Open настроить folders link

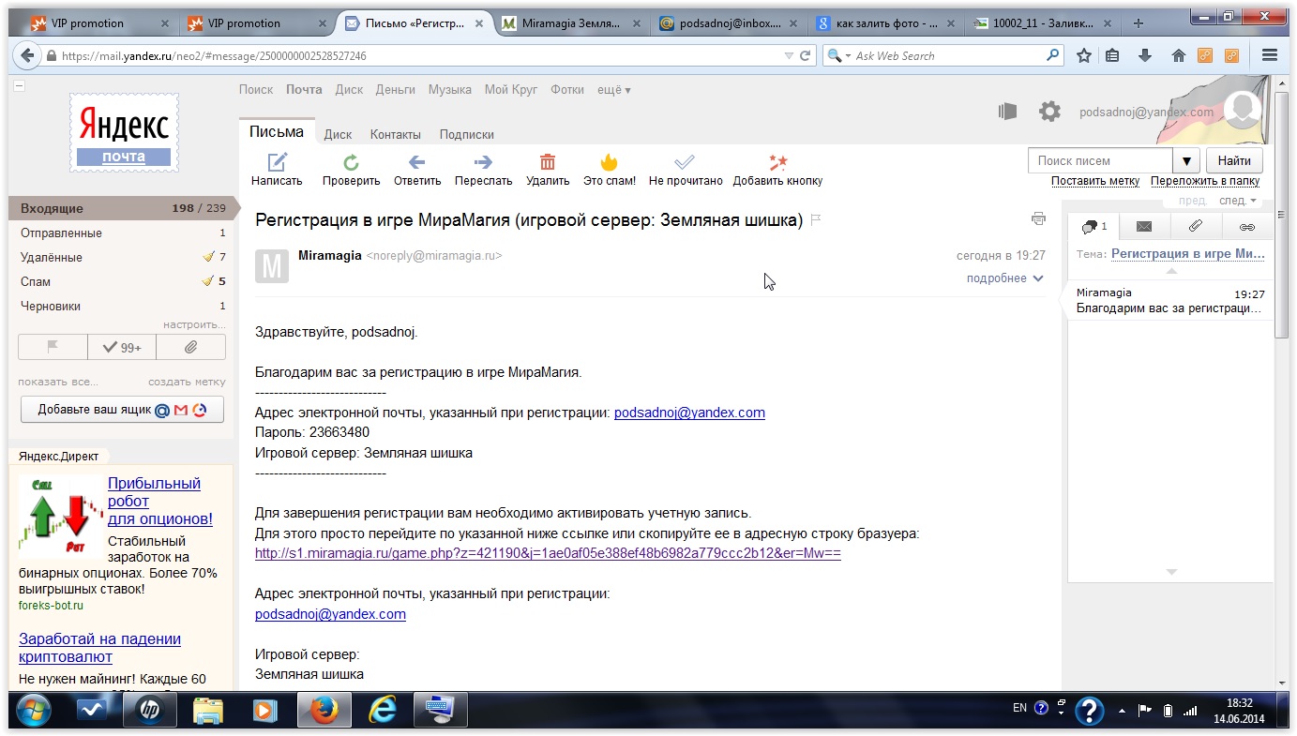194,324
